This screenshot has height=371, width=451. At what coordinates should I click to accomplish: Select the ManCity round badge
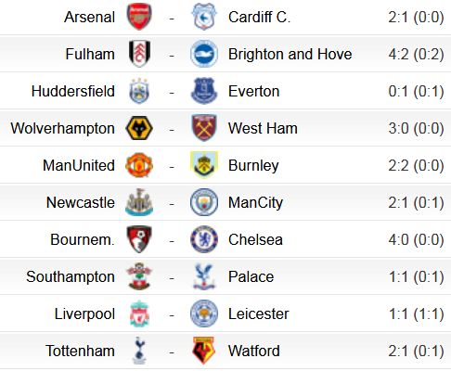204,202
